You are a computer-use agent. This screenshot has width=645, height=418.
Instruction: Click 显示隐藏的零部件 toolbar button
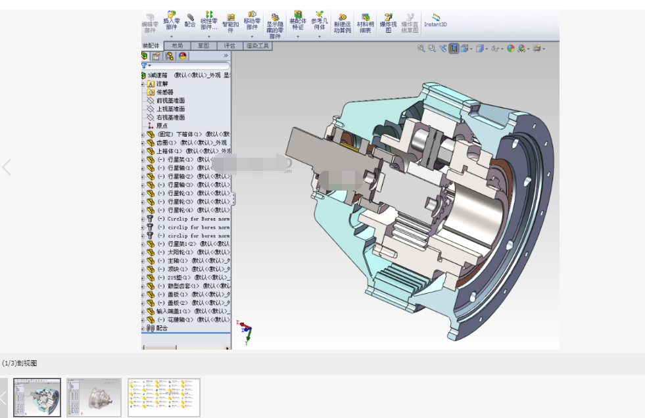275,26
